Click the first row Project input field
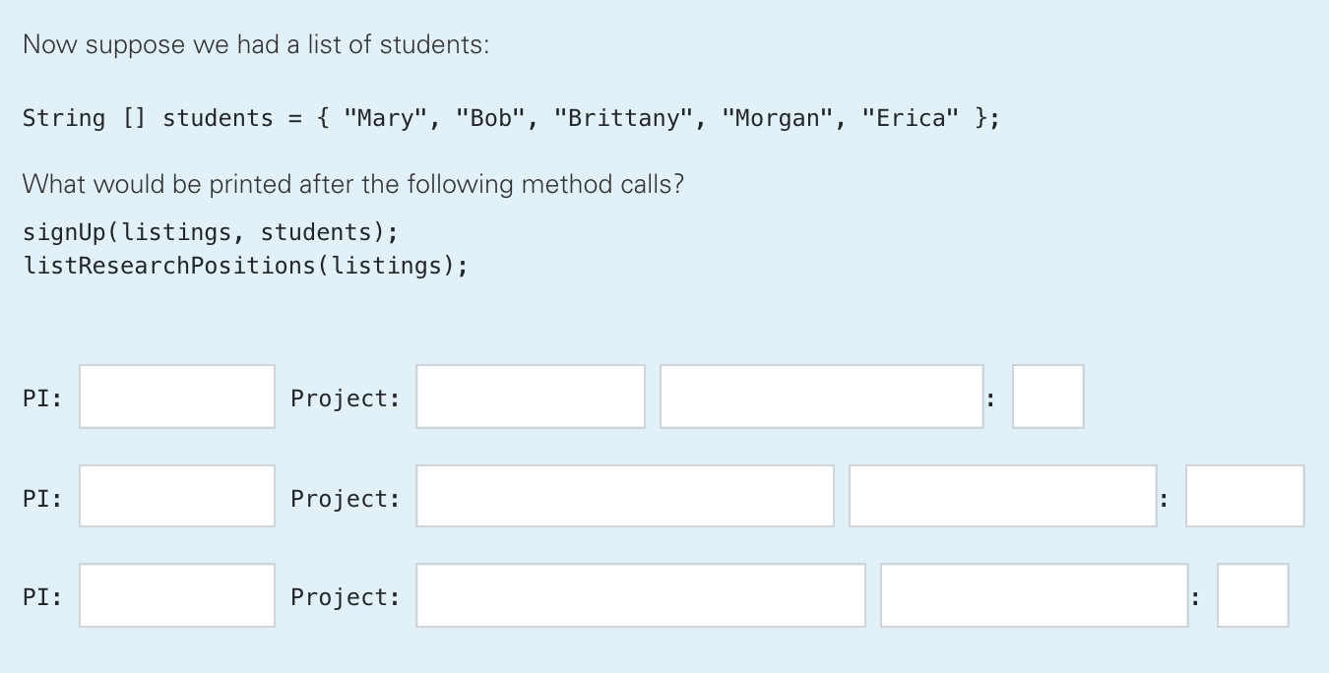 click(x=530, y=396)
